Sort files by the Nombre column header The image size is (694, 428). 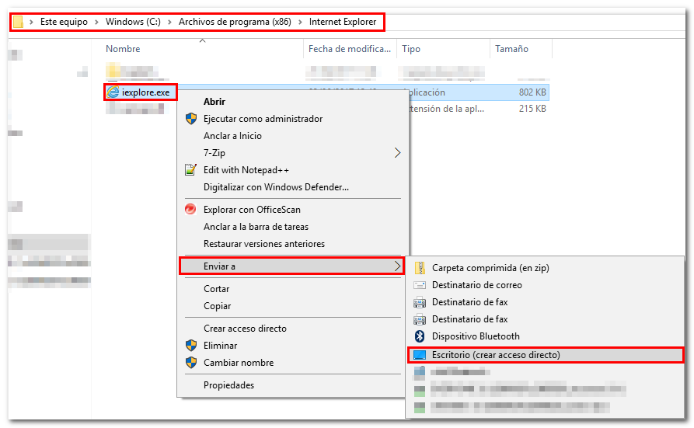tap(123, 49)
